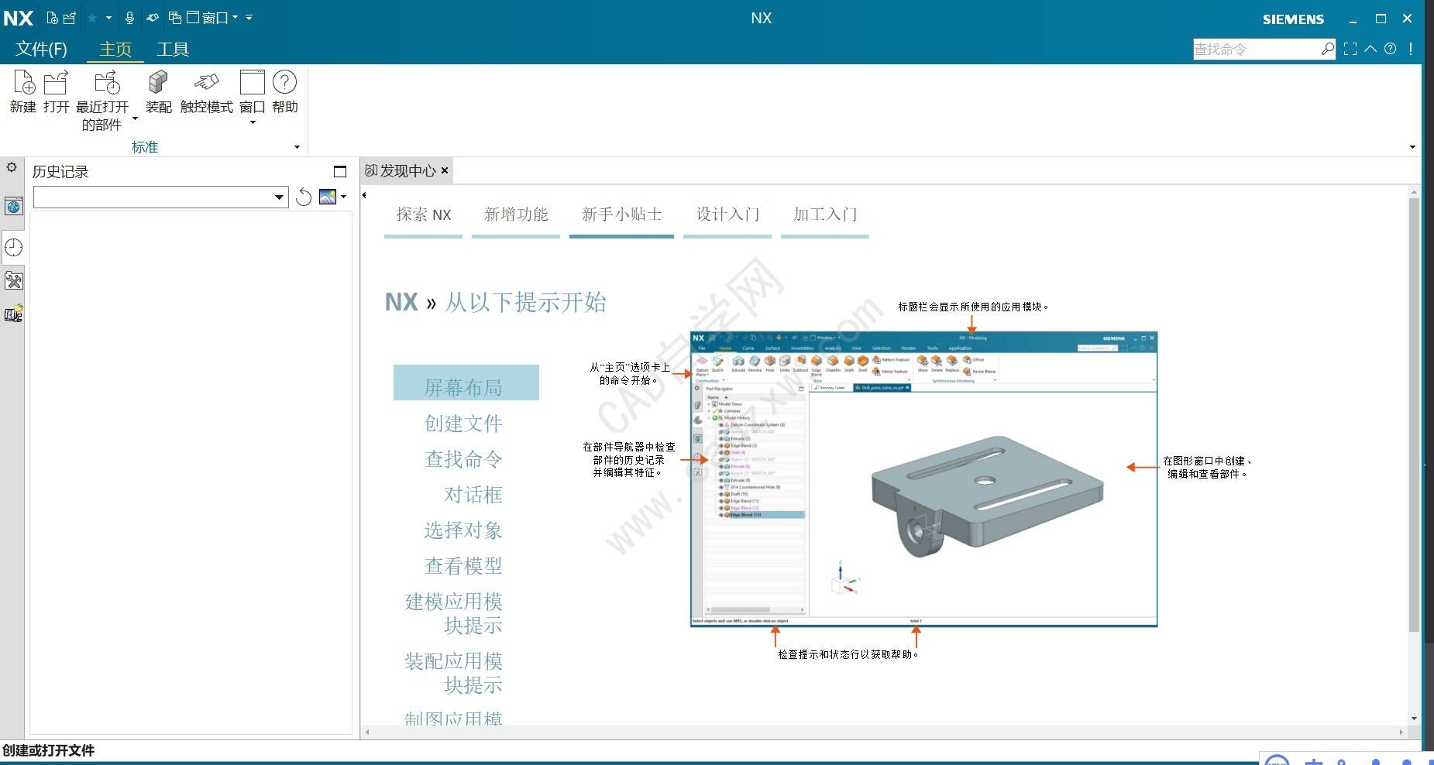Click the 打开 (Open) toolbar icon
Image resolution: width=1434 pixels, height=765 pixels.
point(55,87)
